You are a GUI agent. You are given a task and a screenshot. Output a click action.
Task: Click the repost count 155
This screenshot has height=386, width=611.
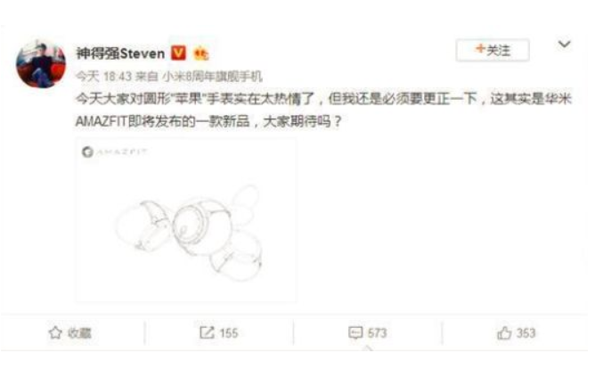pos(228,333)
